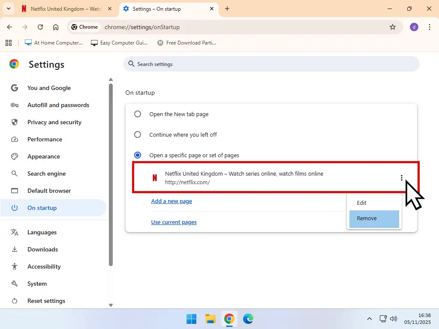This screenshot has width=439, height=329.
Task: Click the Autofill and passwords key icon
Action: (x=15, y=105)
